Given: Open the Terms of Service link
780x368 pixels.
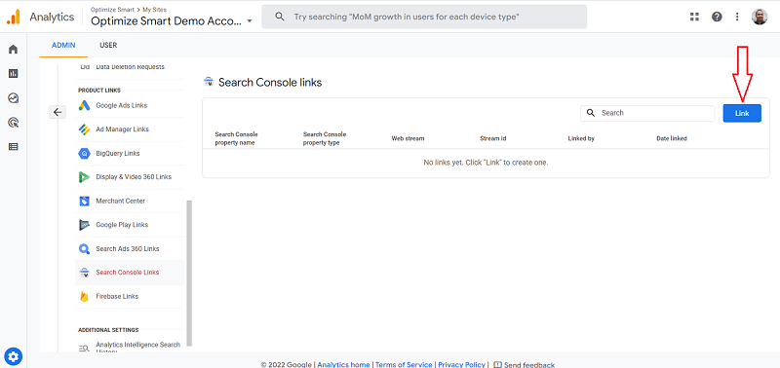Looking at the screenshot, I should [404, 364].
